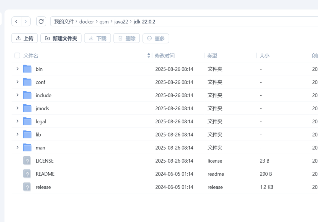This screenshot has height=222, width=318.
Task: Select the 新建文件夹 (new folder) icon
Action: tap(47, 38)
